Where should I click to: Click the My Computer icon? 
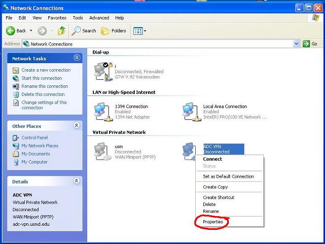(16, 162)
